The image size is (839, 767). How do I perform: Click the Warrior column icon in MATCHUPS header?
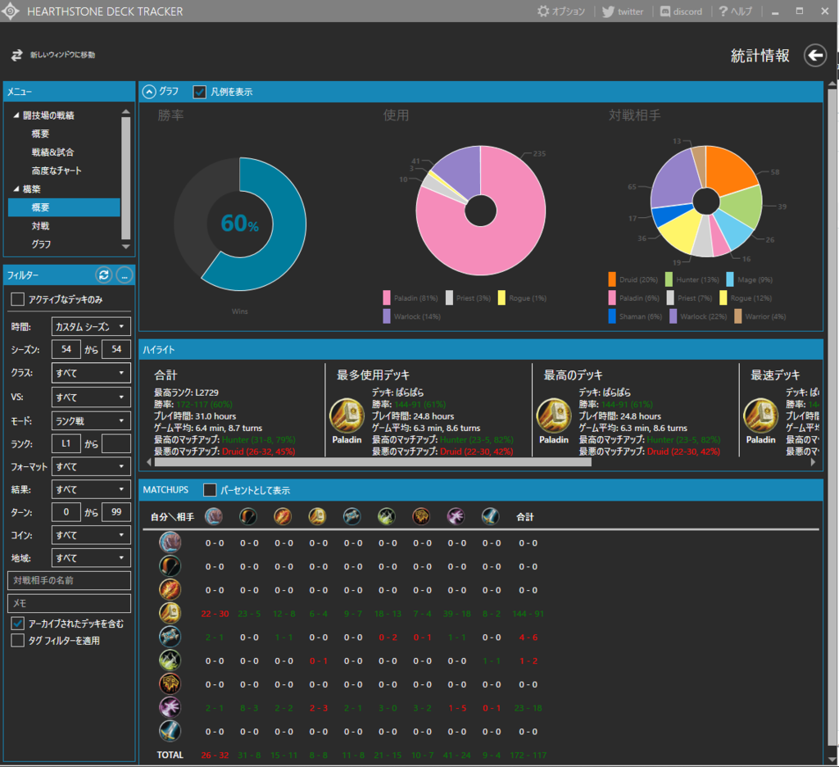(x=490, y=516)
